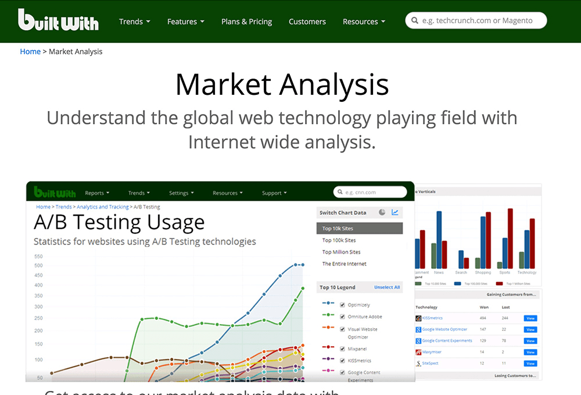
Task: Click the Google Website Optimizer technology link
Action: click(x=444, y=329)
